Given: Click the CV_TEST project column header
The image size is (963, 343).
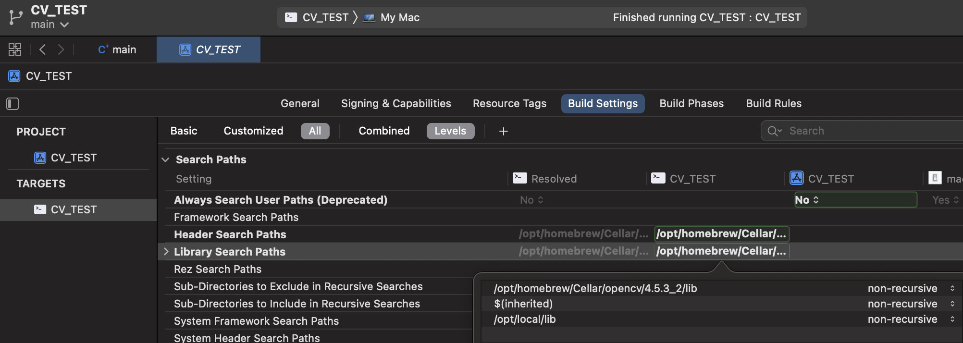Looking at the screenshot, I should click(822, 179).
